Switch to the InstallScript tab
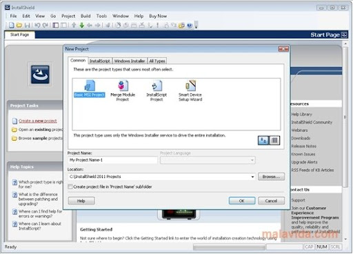Viewport: 353px width, 254px height. pos(100,61)
